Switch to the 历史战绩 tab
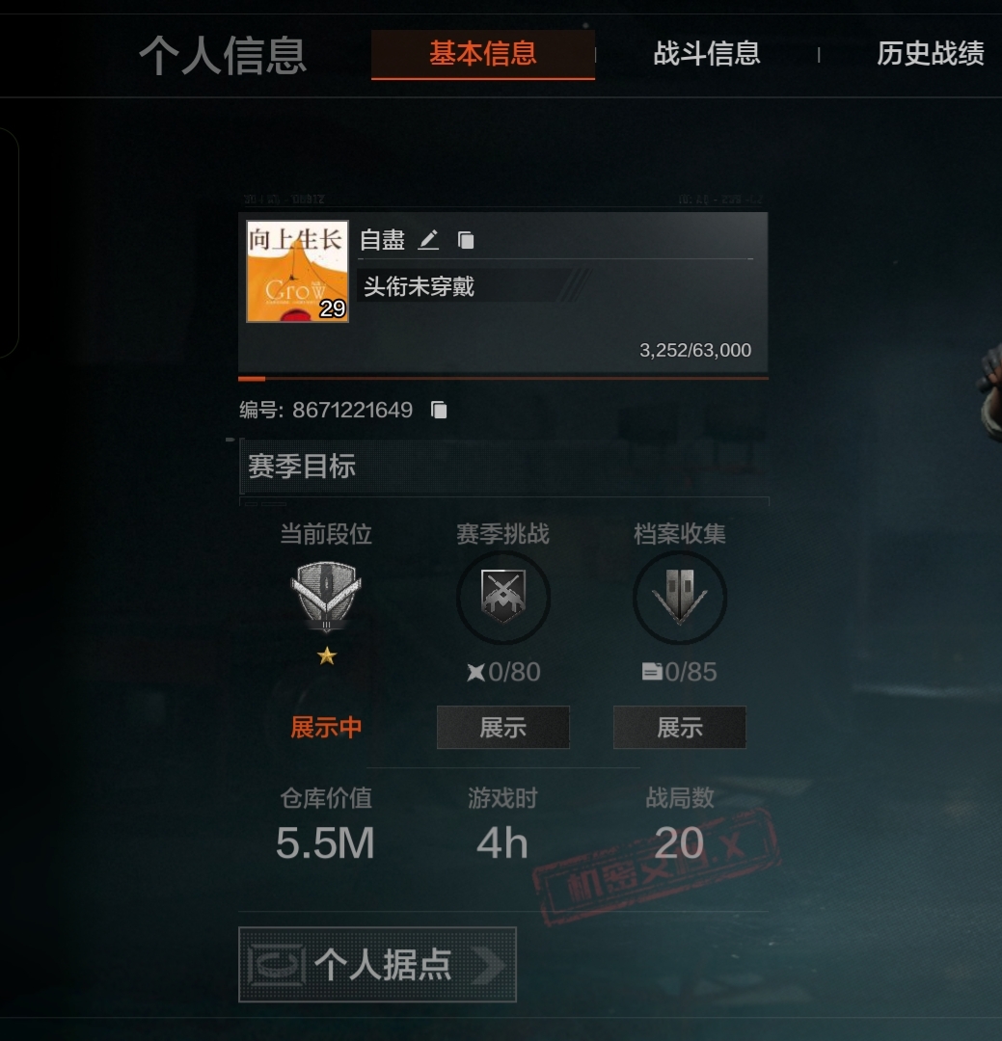 (x=931, y=54)
